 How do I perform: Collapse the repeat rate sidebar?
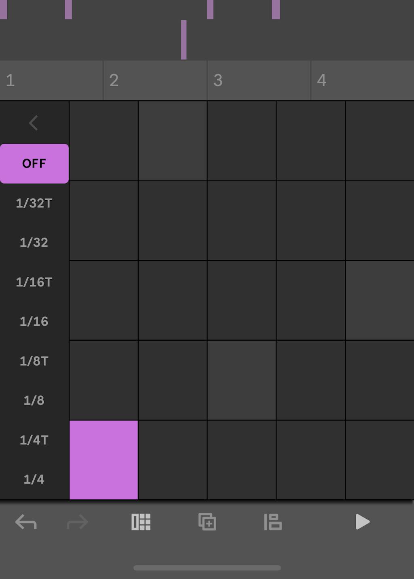pos(34,123)
